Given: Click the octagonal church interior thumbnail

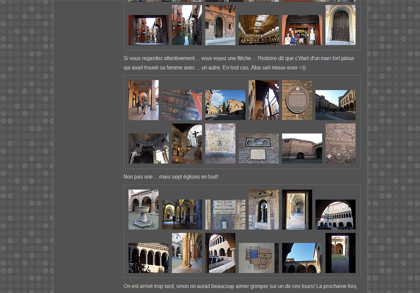Looking at the screenshot, I should [x=148, y=149].
